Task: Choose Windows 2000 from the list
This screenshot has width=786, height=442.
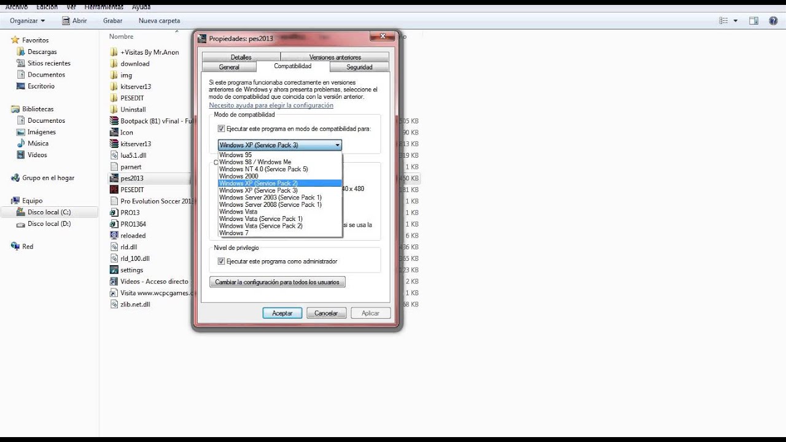Action: pyautogui.click(x=239, y=176)
